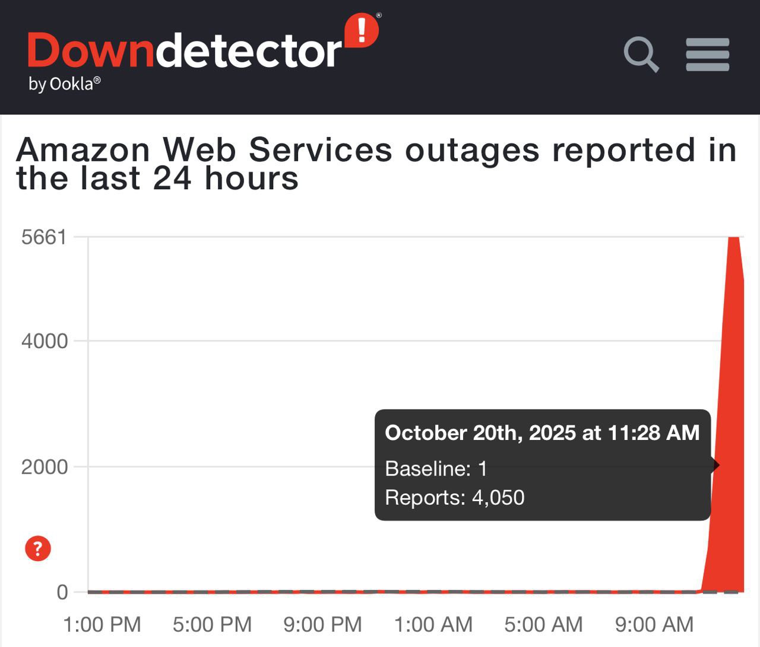Click the 5:00 AM x-axis label
The height and width of the screenshot is (647, 760).
[x=543, y=624]
